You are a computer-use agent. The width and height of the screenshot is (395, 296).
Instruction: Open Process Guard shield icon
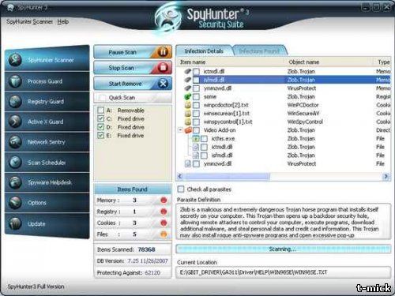[15, 81]
